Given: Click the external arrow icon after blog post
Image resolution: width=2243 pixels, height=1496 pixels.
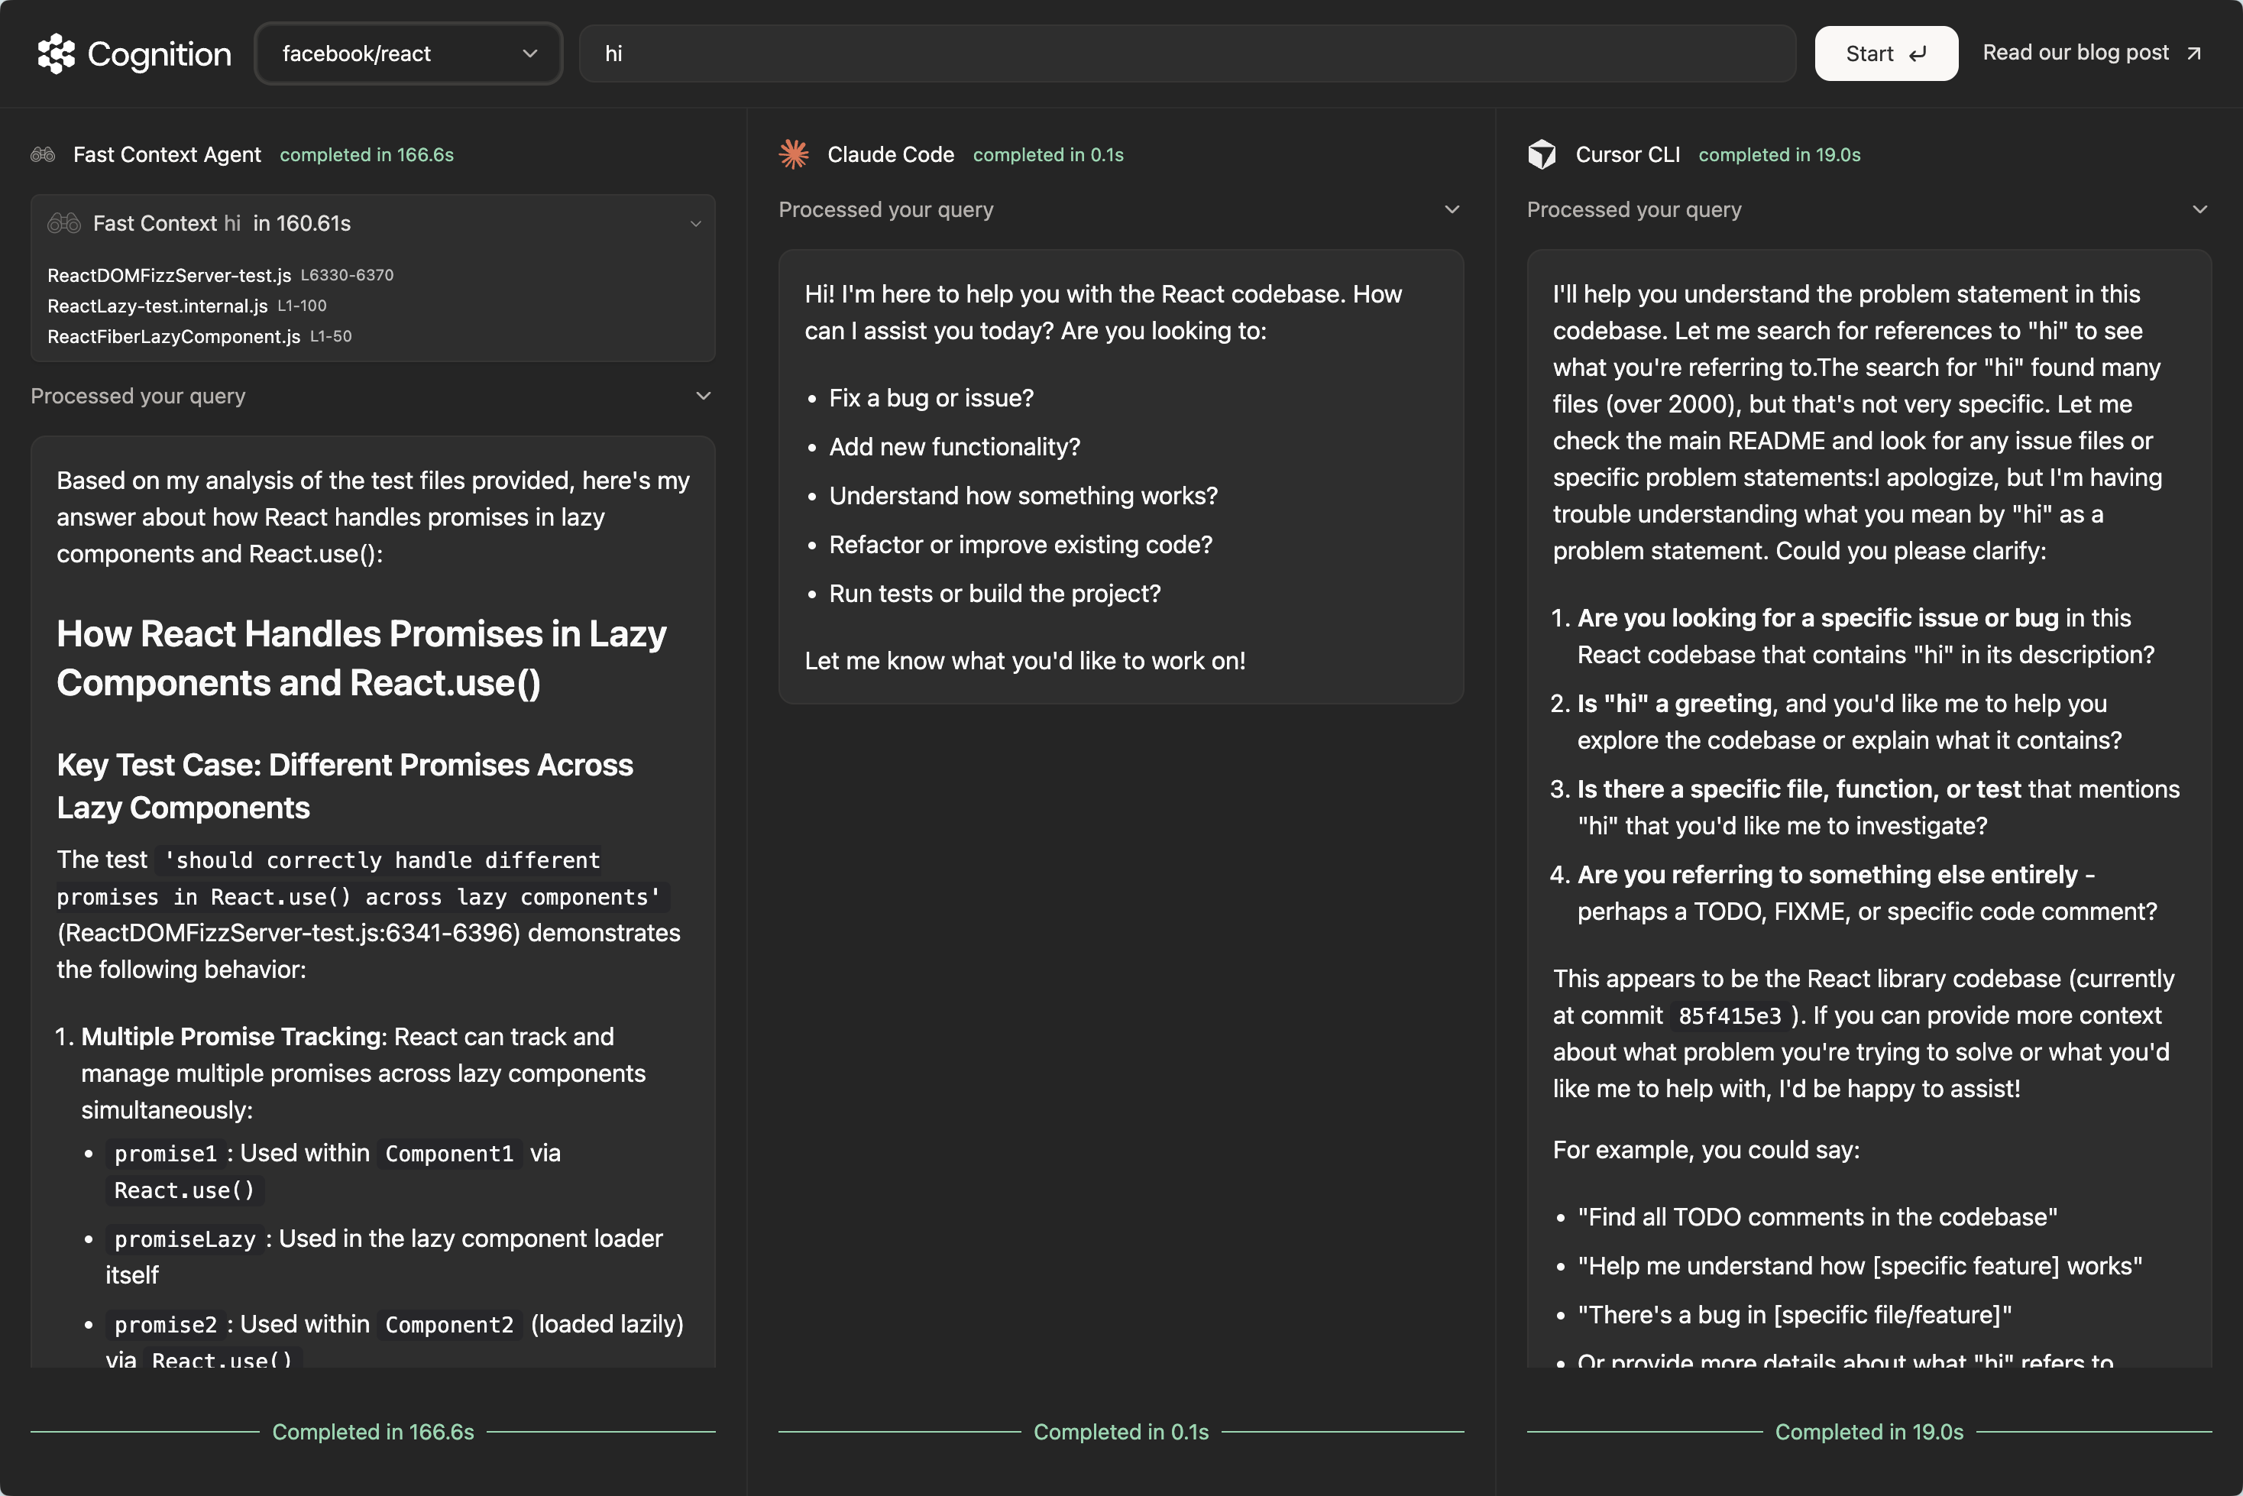Looking at the screenshot, I should point(2193,53).
